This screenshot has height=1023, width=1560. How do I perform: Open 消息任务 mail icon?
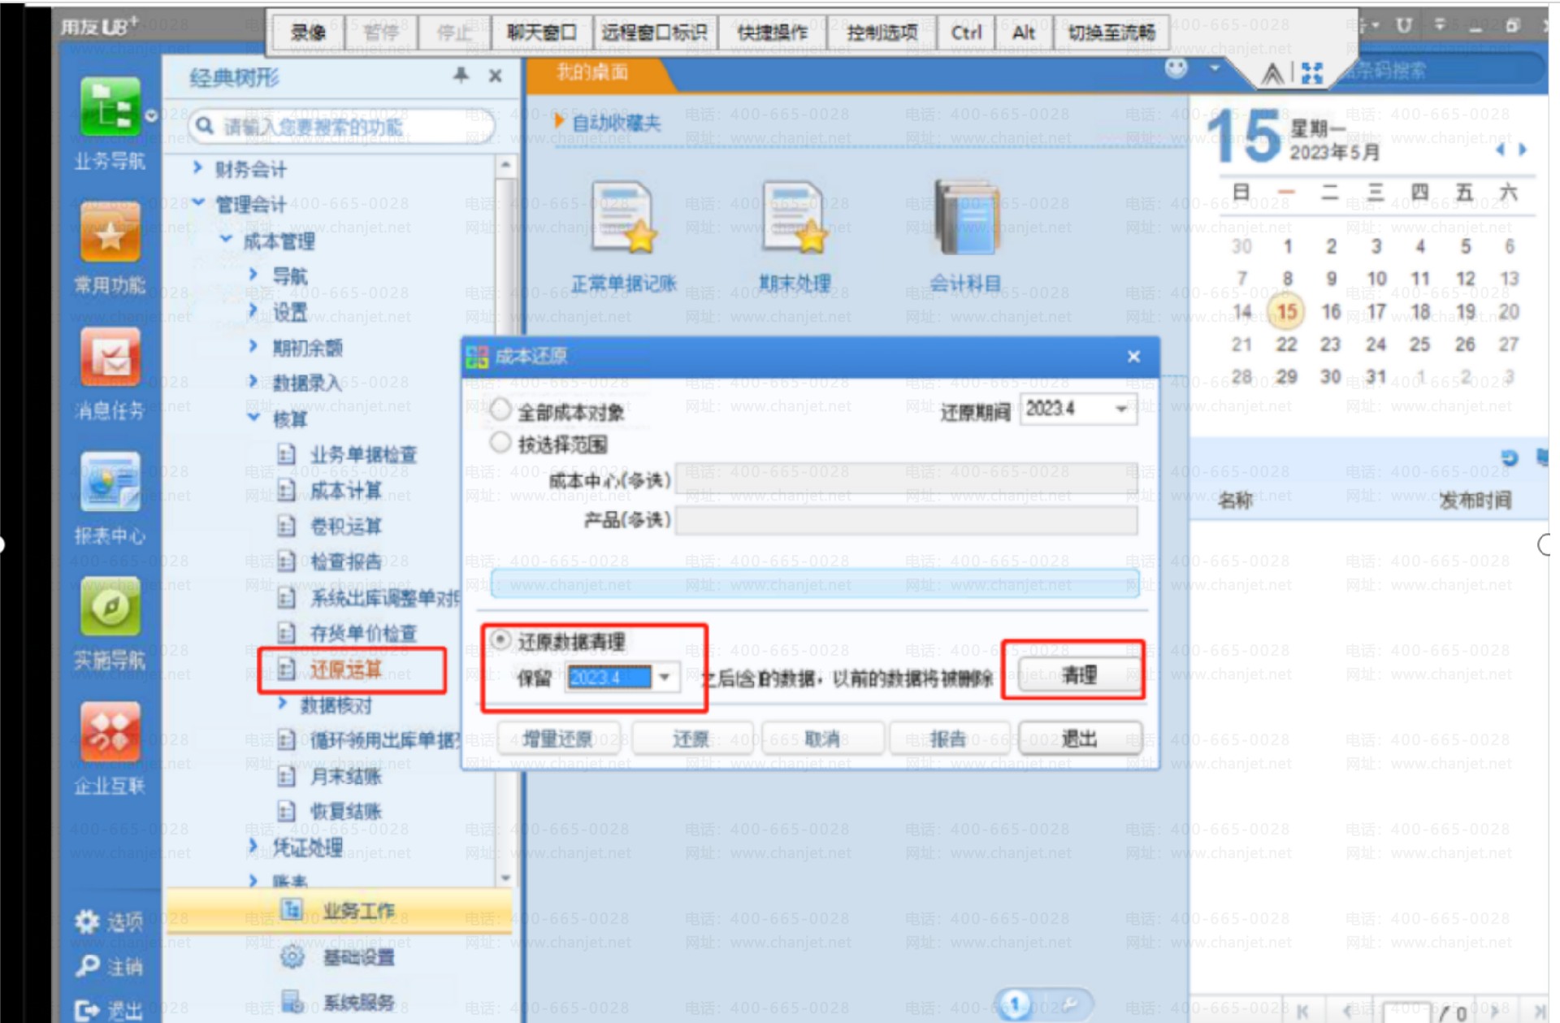pos(110,358)
